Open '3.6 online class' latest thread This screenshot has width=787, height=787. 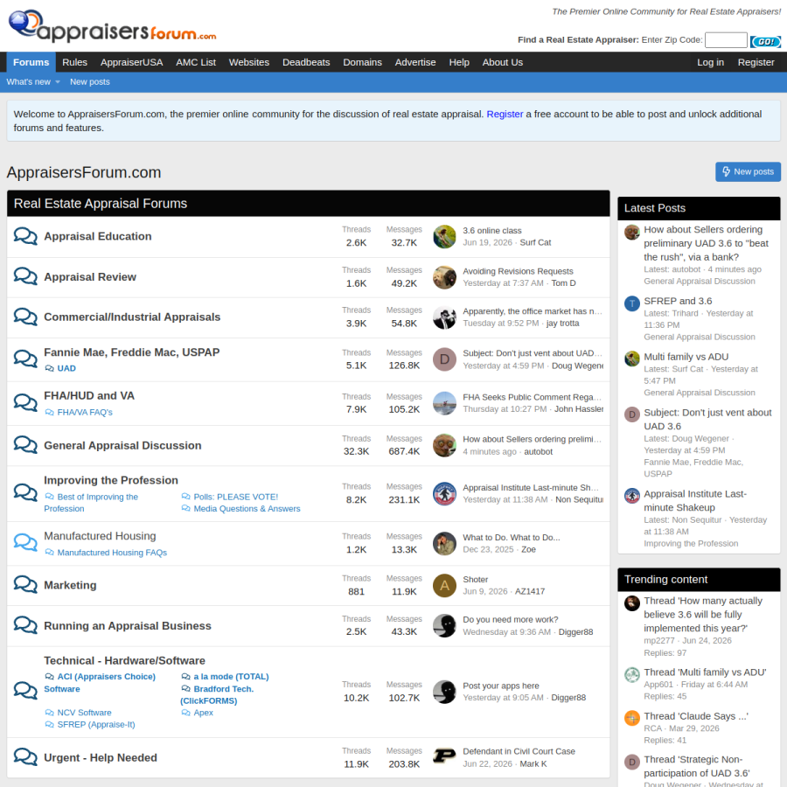click(x=491, y=230)
